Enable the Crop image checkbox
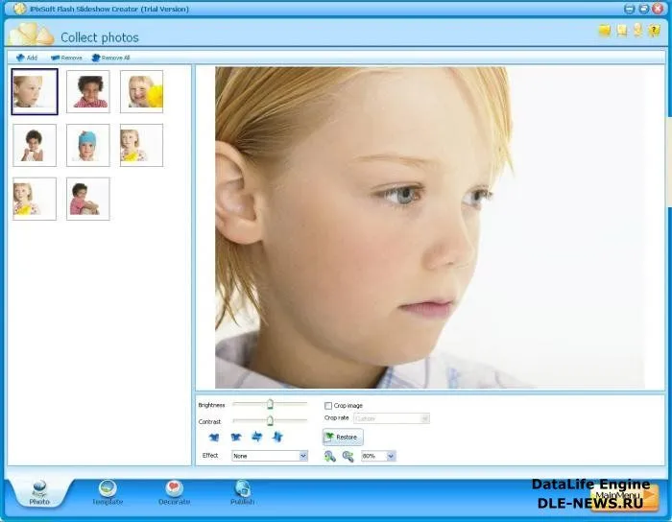The height and width of the screenshot is (522, 672). coord(328,406)
